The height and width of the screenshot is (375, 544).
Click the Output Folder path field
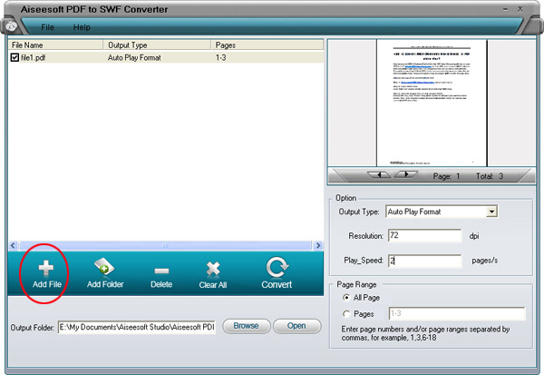137,328
